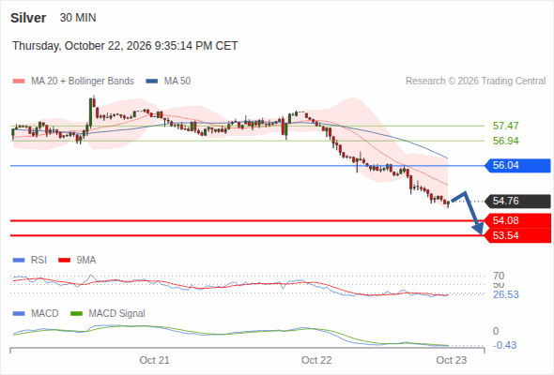Select the blue 56.04 pivot price tag
The width and height of the screenshot is (554, 375).
pos(517,165)
